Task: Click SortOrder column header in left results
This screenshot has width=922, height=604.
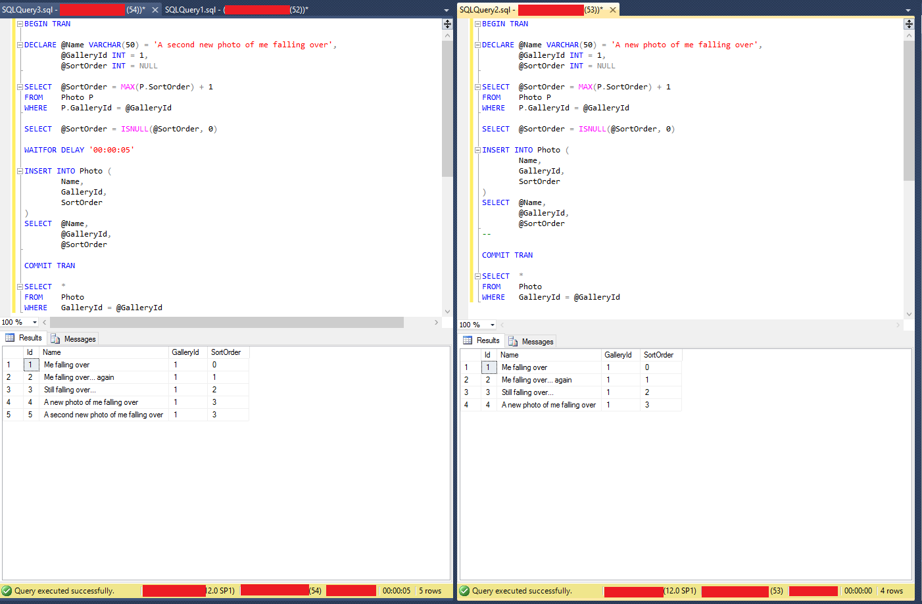Action: click(228, 352)
